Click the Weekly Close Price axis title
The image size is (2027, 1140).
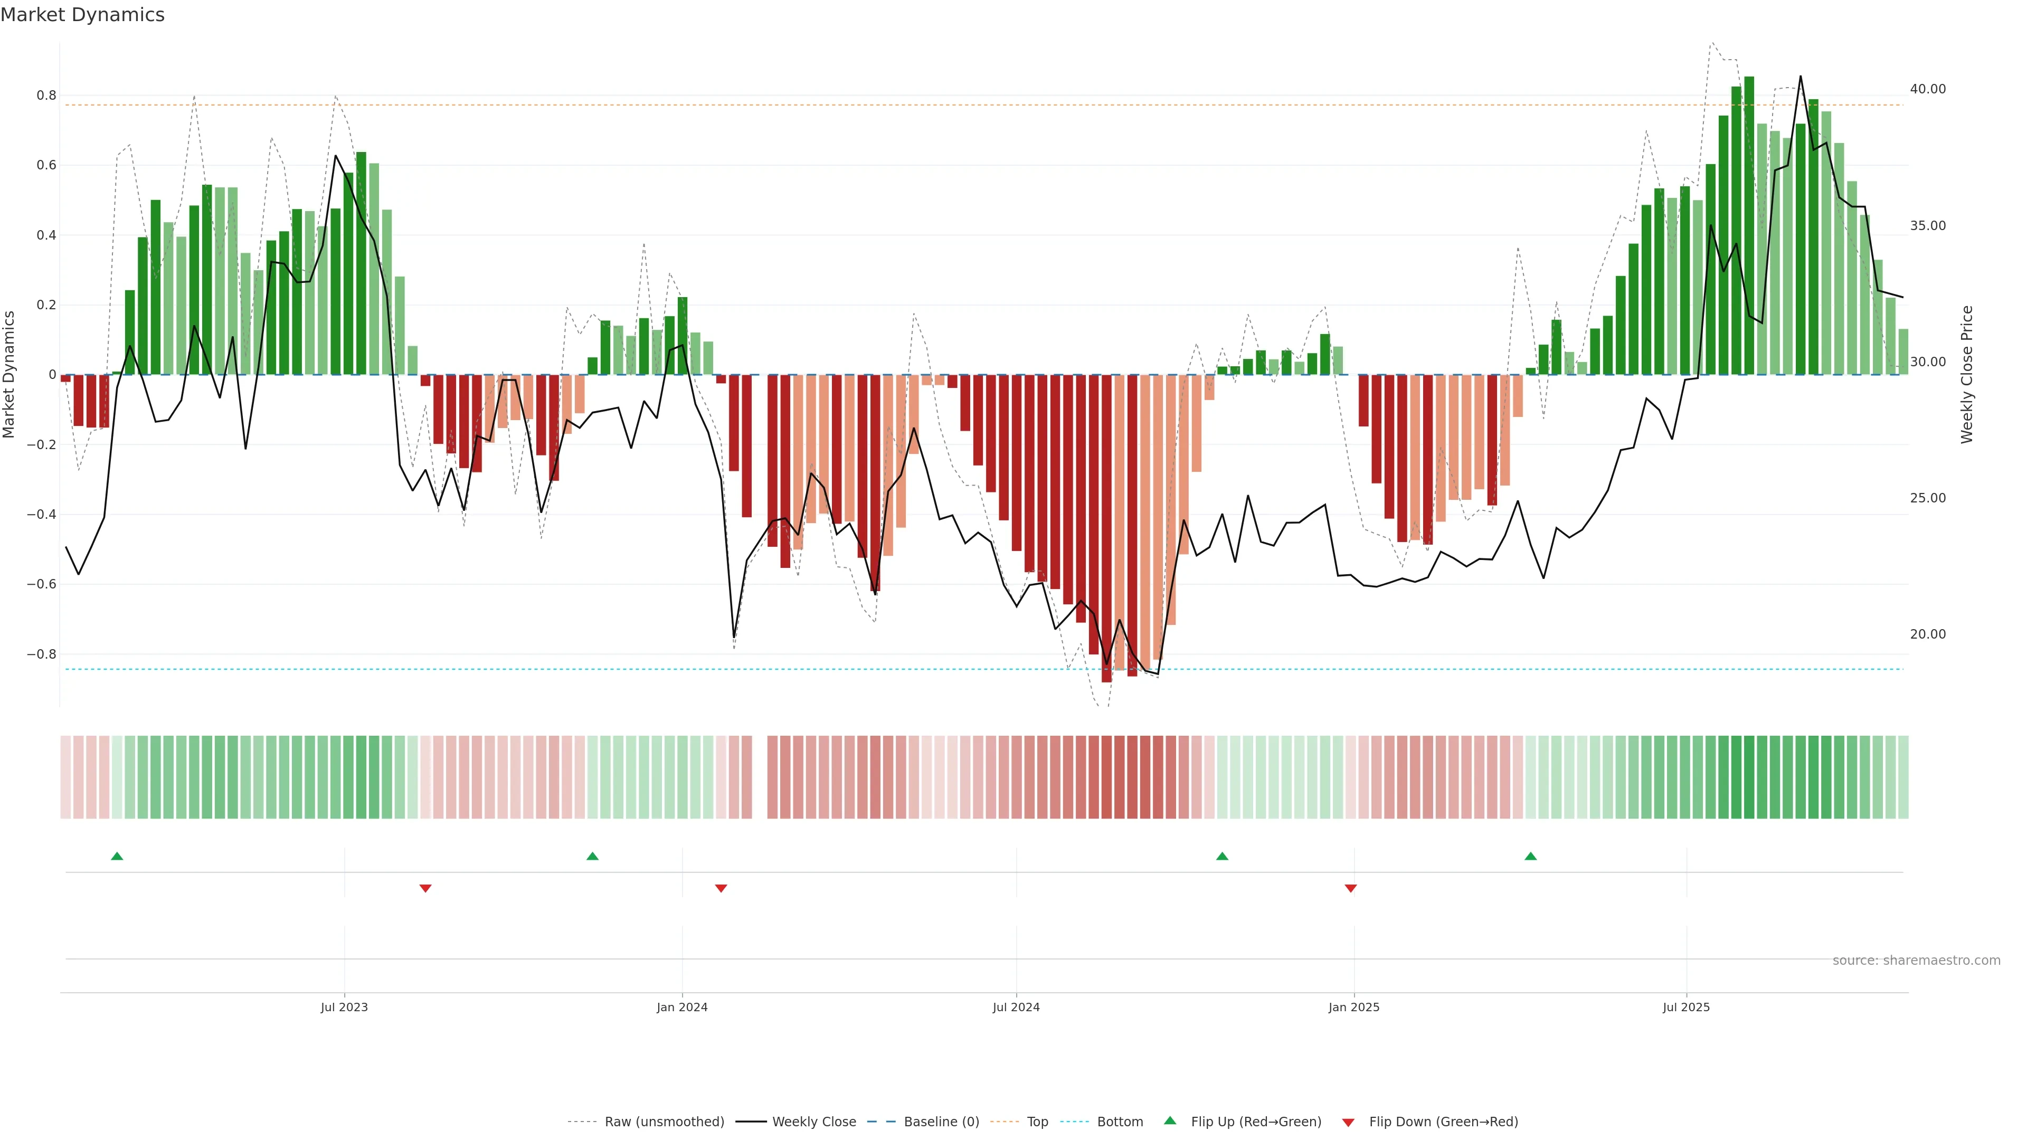pos(1967,375)
